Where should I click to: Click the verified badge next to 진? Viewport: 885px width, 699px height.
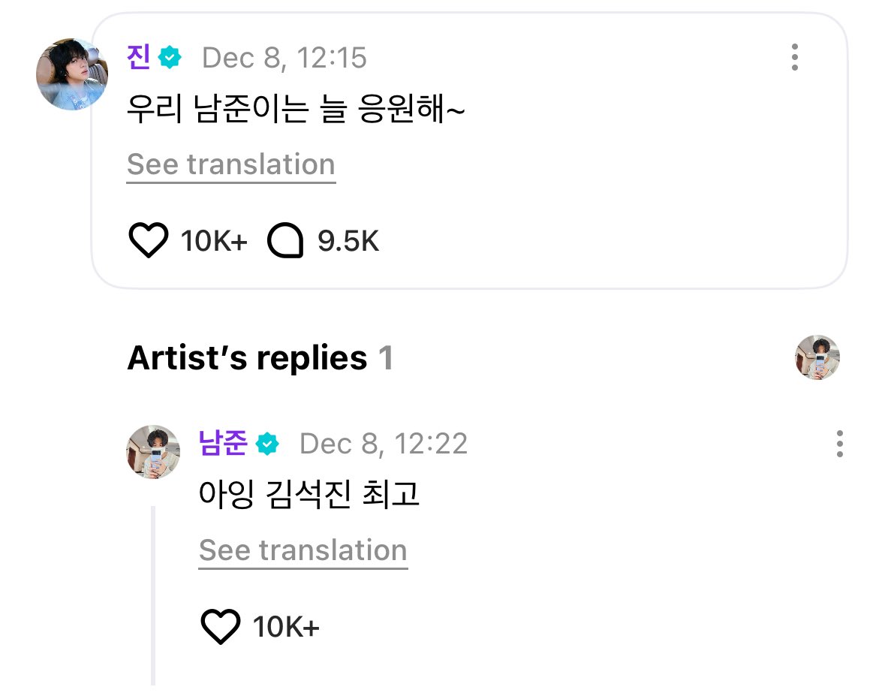click(170, 58)
